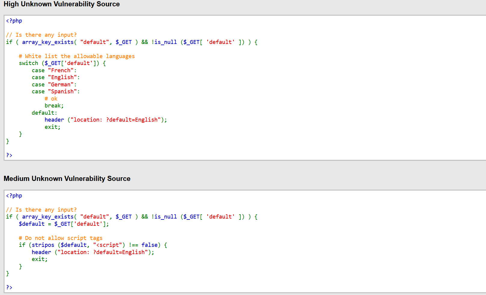Click the "default:" switch label
Image resolution: width=486 pixels, height=295 pixels.
45,113
